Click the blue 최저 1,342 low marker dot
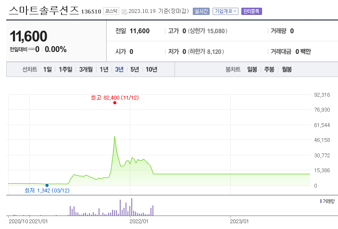Image resolution: width=338 pixels, height=229 pixels. (47, 185)
